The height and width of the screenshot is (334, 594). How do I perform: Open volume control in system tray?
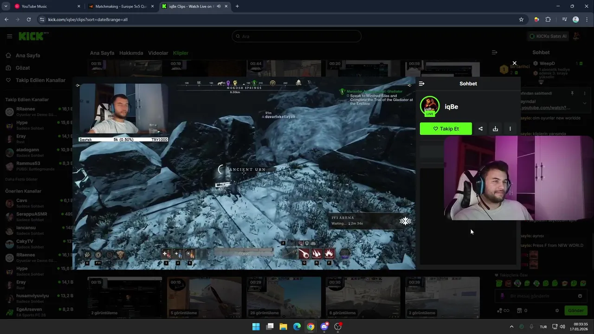click(562, 327)
